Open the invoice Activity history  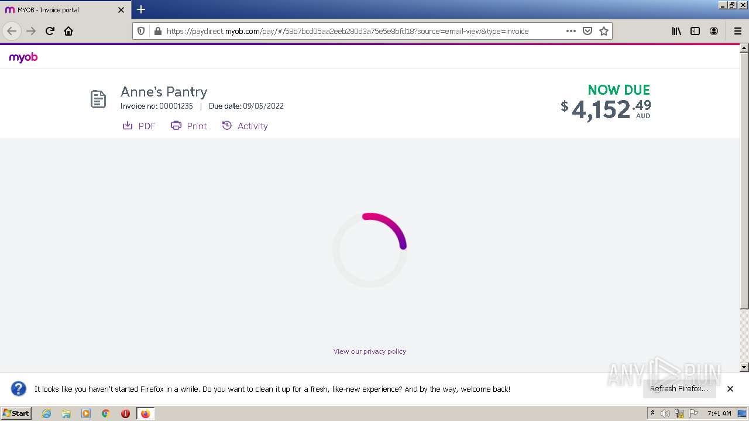pos(245,126)
